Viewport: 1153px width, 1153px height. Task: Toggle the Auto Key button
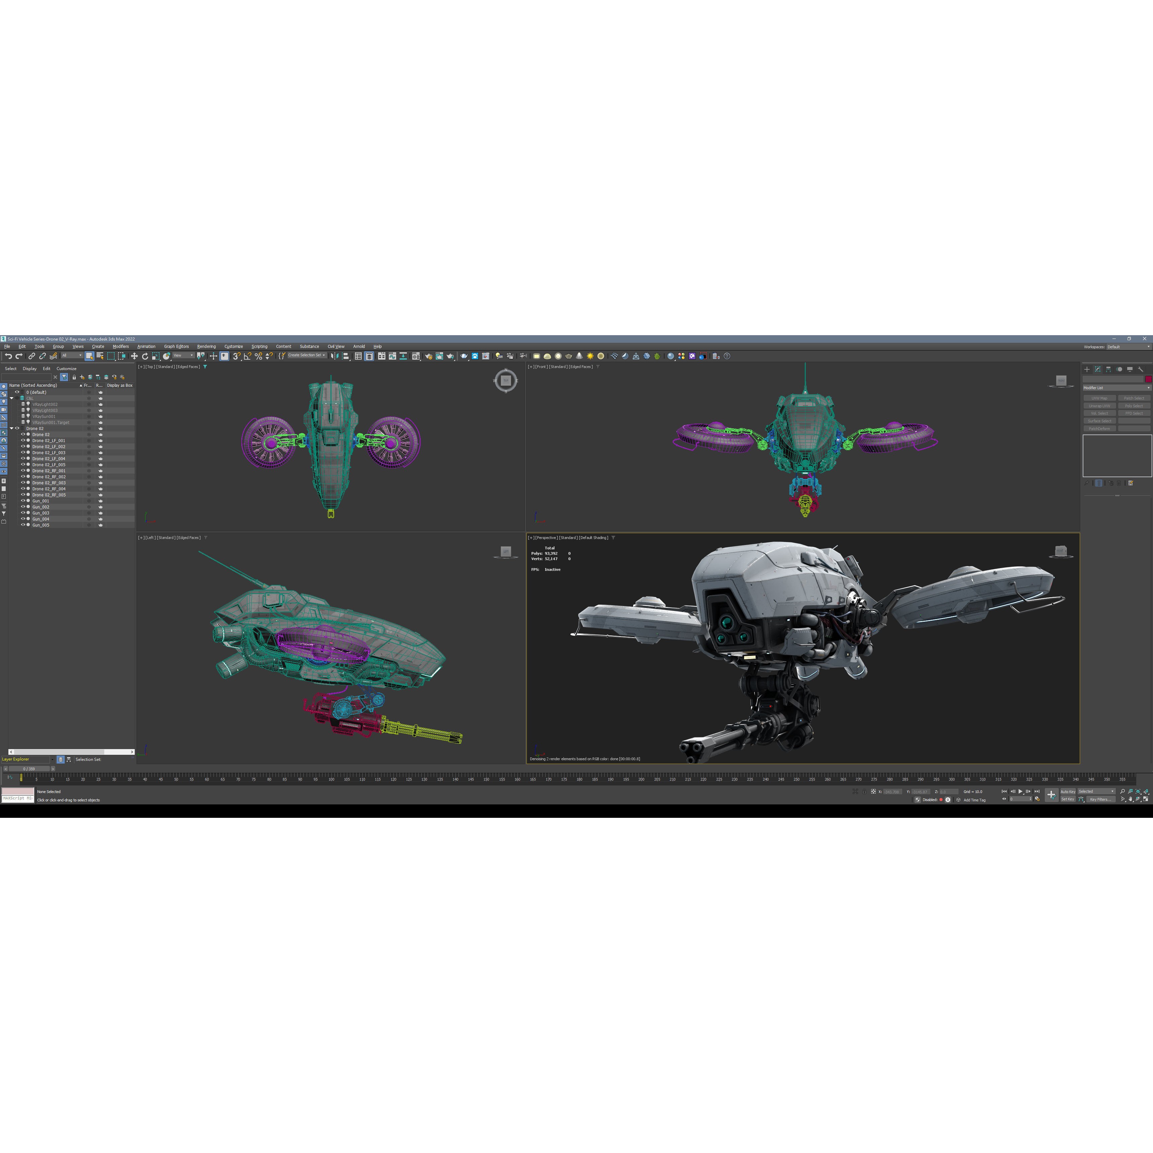coord(1068,792)
